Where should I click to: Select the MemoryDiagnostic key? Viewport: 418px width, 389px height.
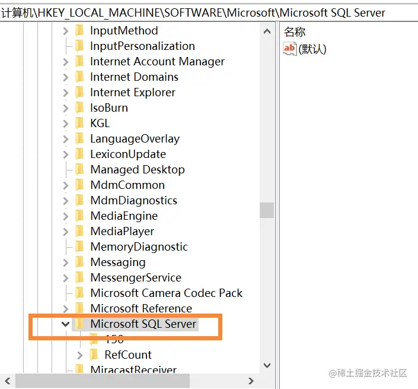pos(139,247)
